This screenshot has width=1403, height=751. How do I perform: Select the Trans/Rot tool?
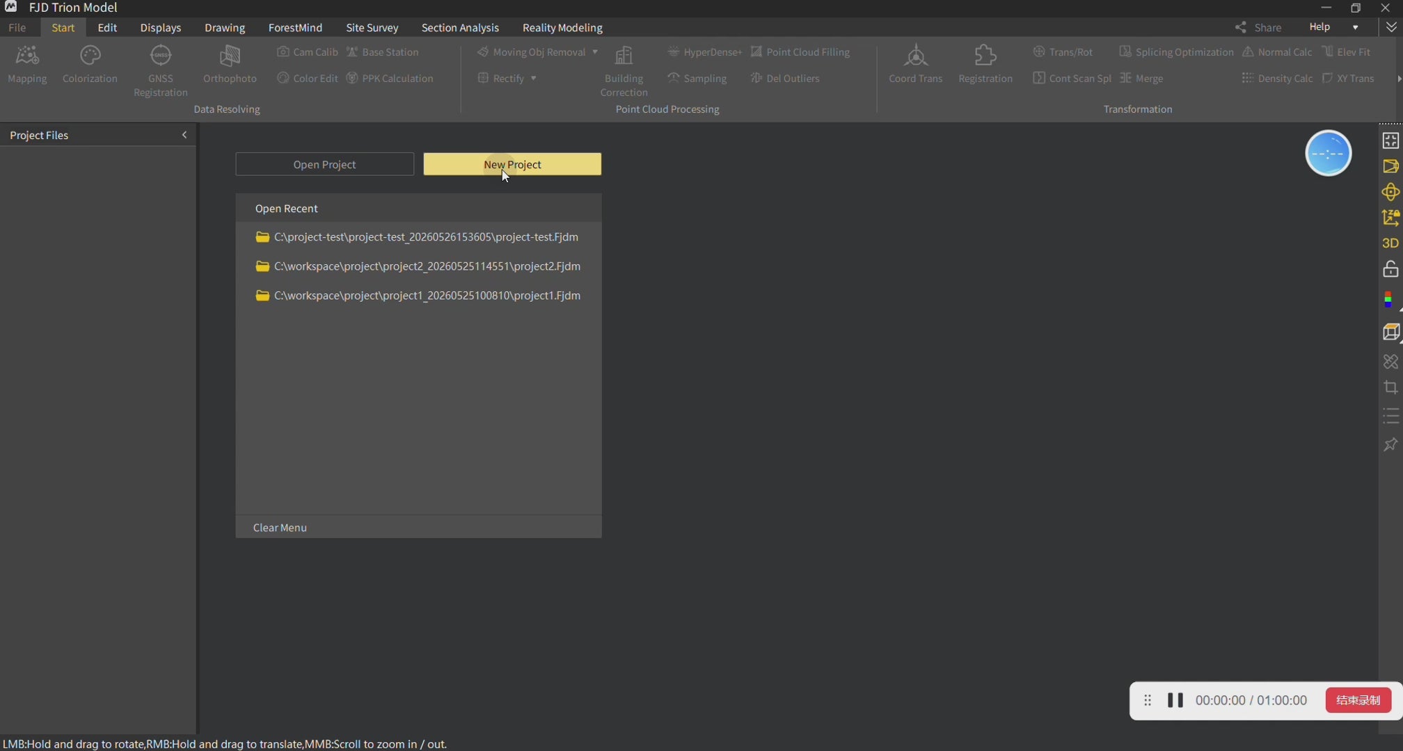pos(1063,52)
